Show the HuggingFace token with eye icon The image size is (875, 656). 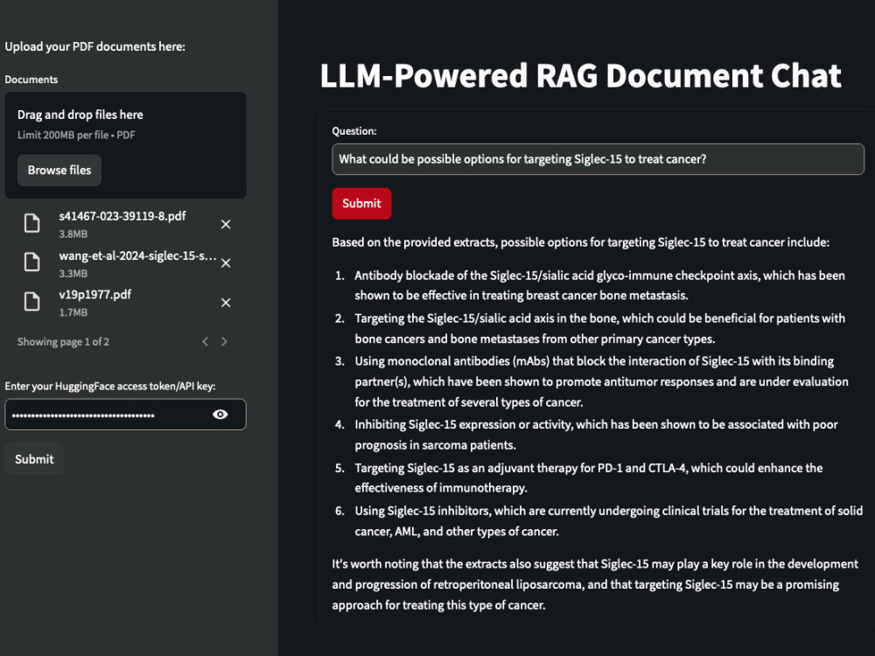pos(220,415)
